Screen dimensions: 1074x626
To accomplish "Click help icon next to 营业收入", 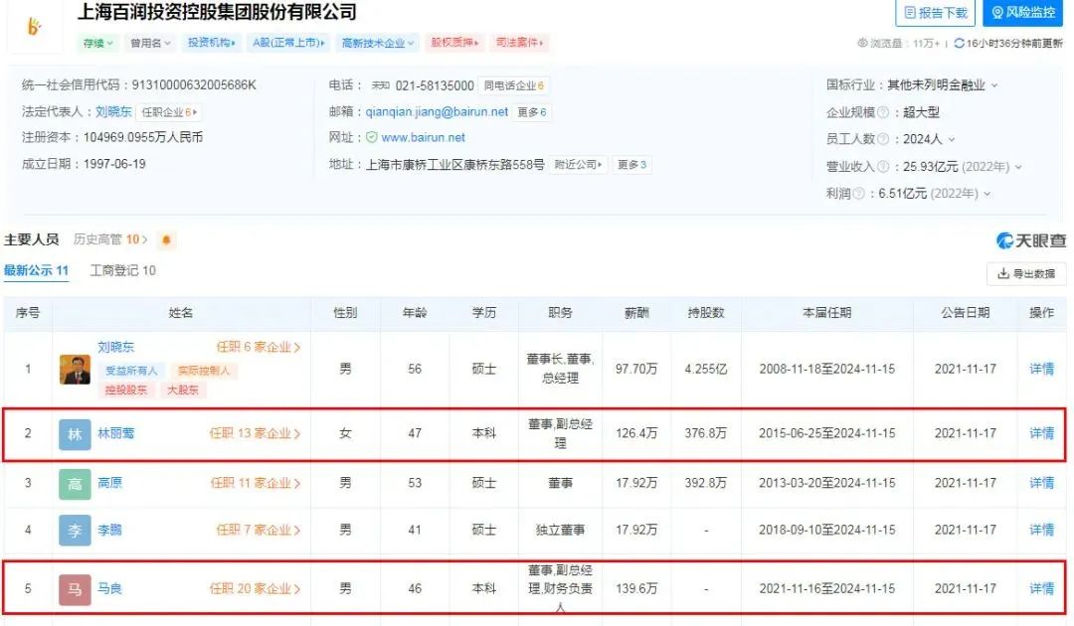I will pyautogui.click(x=883, y=166).
